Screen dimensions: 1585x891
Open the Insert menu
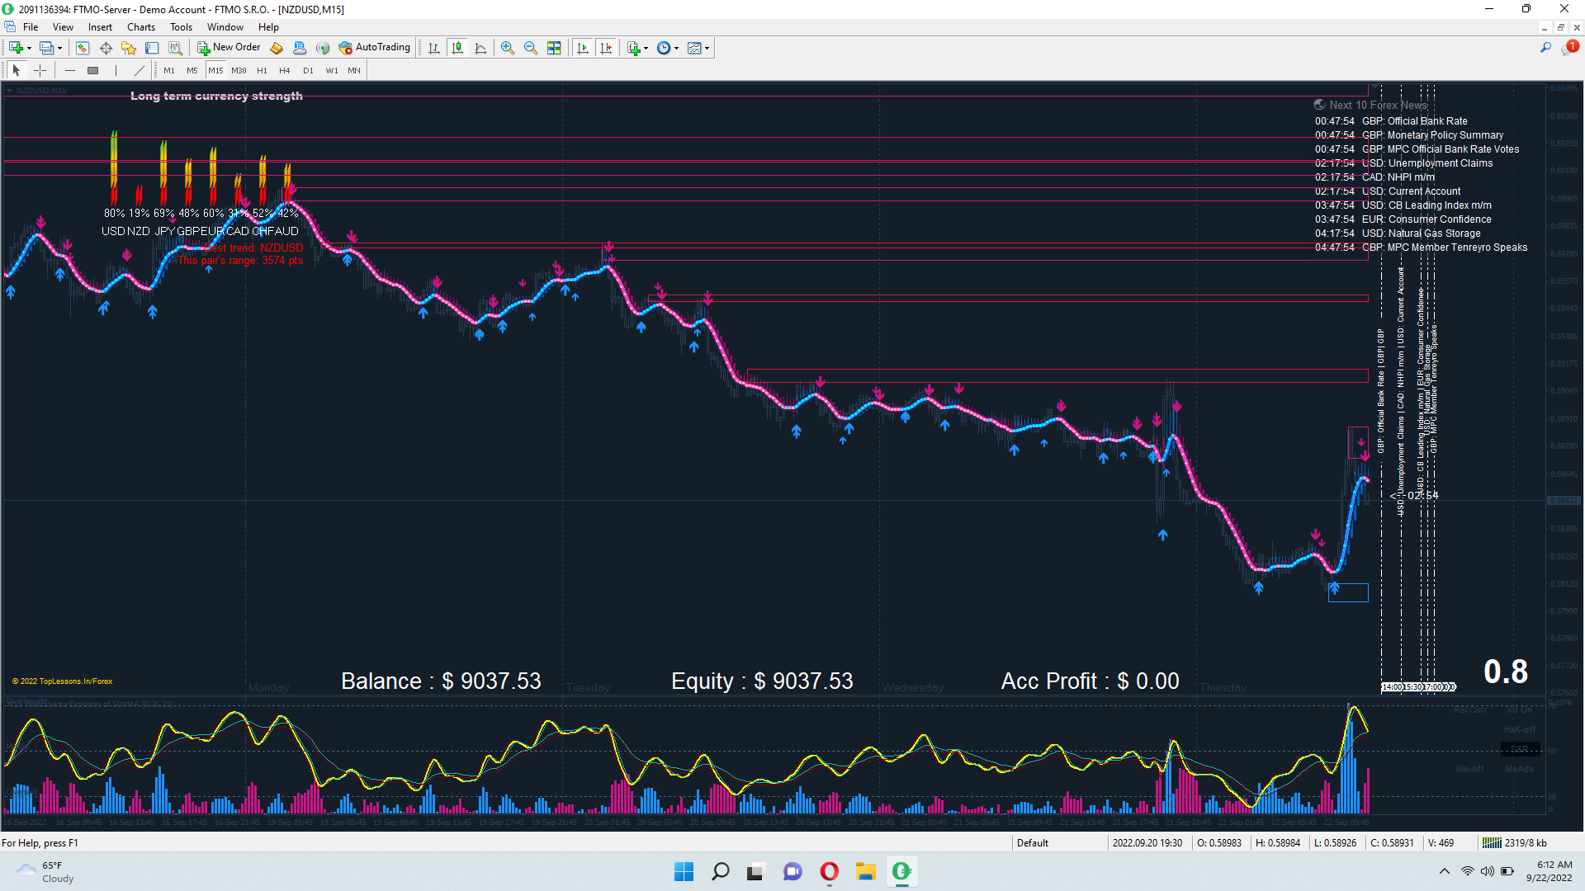click(x=100, y=26)
